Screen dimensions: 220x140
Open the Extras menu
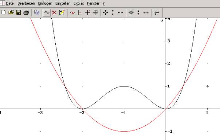click(79, 4)
